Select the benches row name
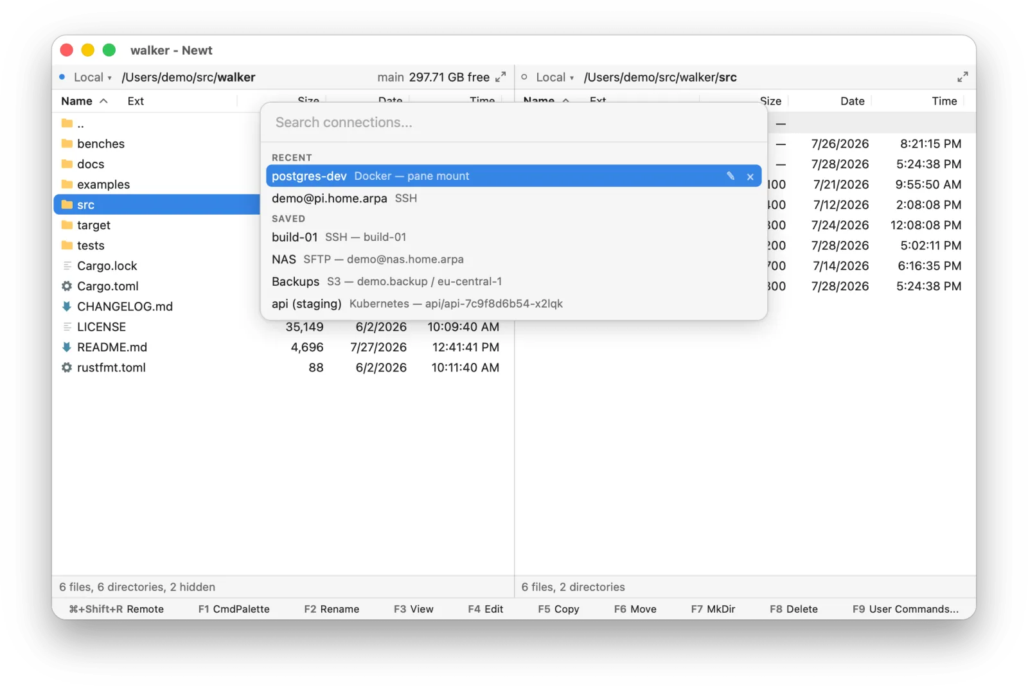This screenshot has width=1028, height=688. [x=101, y=144]
